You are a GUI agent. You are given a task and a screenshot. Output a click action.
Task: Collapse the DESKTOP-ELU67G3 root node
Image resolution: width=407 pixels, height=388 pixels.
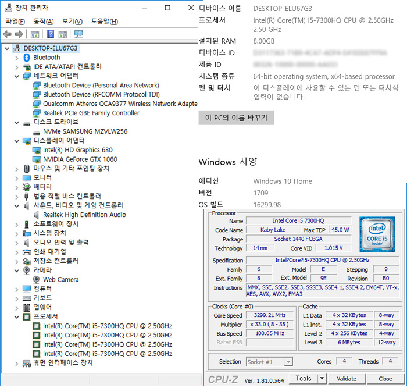coord(7,48)
